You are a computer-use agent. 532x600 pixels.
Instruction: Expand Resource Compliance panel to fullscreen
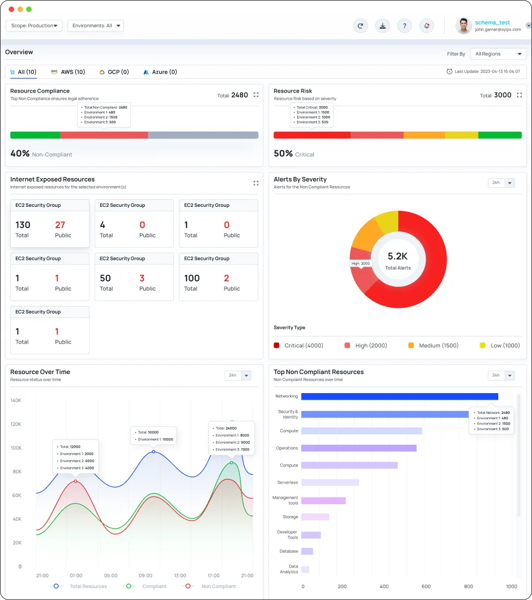256,95
